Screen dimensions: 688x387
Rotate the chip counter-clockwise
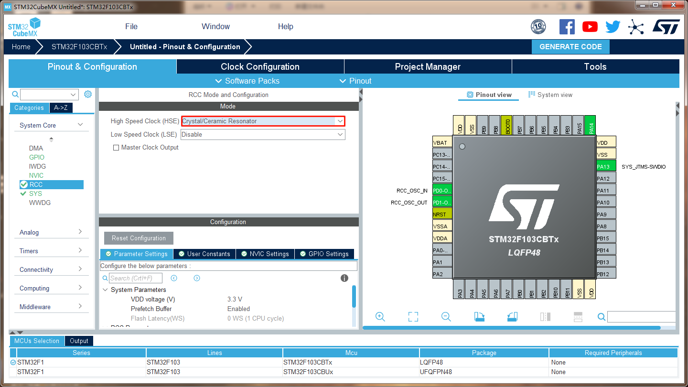[x=512, y=317]
